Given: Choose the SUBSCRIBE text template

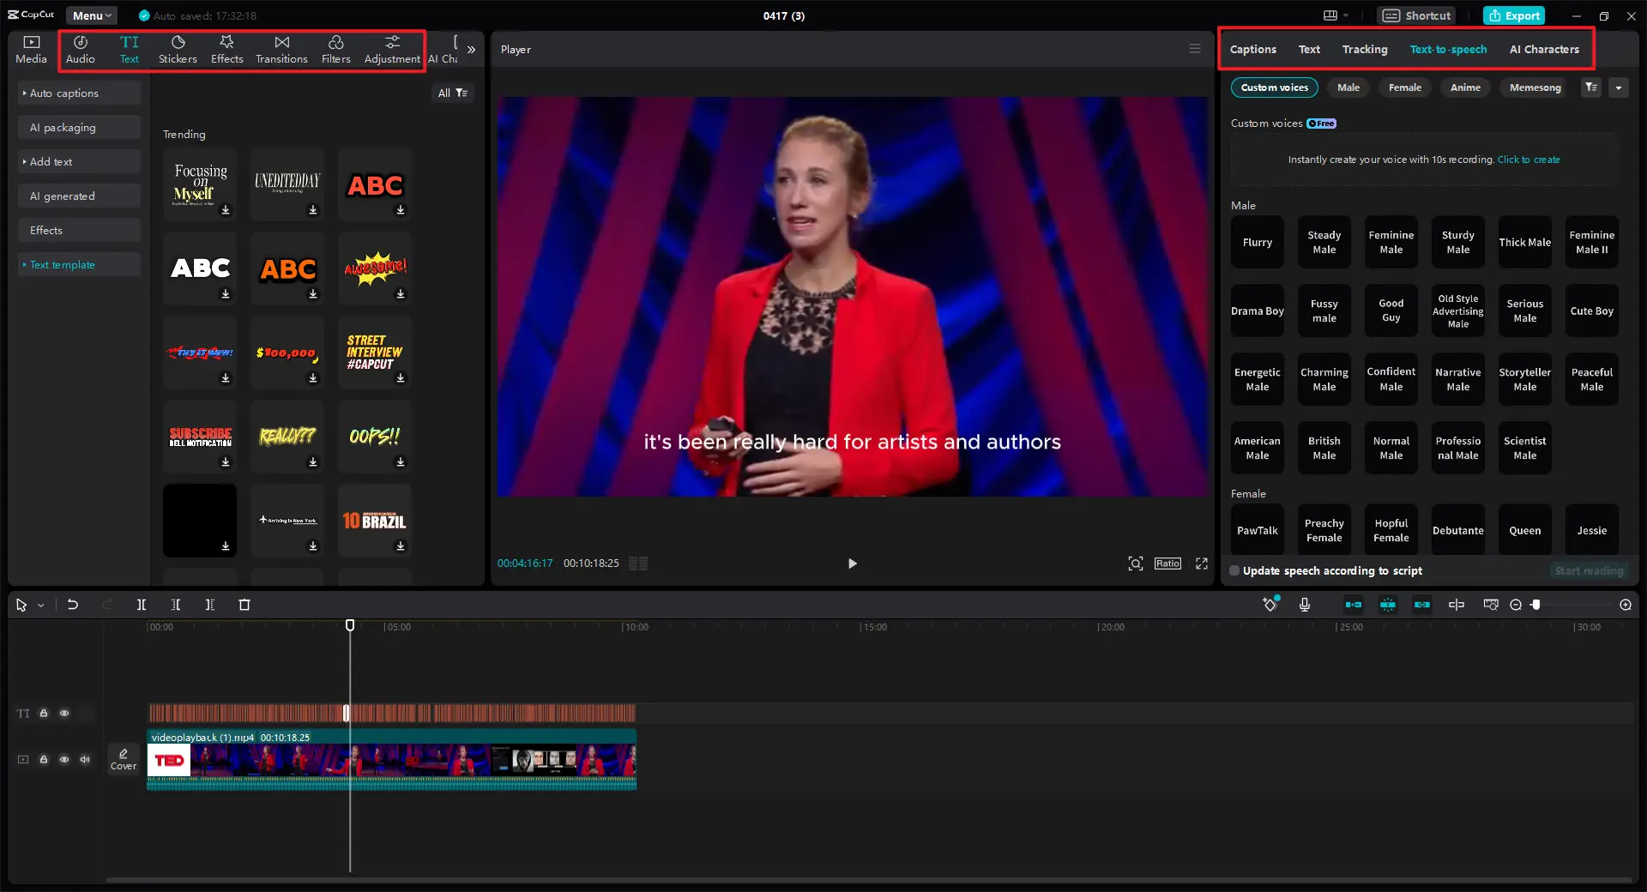Looking at the screenshot, I should click(x=200, y=437).
